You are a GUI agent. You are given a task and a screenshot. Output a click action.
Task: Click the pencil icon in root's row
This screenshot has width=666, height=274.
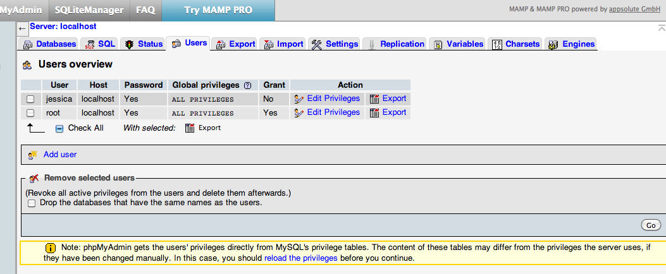pos(299,113)
